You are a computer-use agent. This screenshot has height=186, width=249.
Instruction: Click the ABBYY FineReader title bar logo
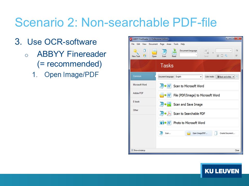[131, 39]
